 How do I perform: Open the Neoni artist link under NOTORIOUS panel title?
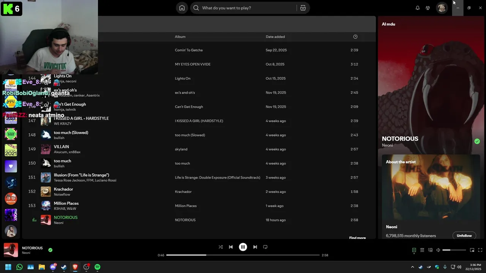point(387,145)
